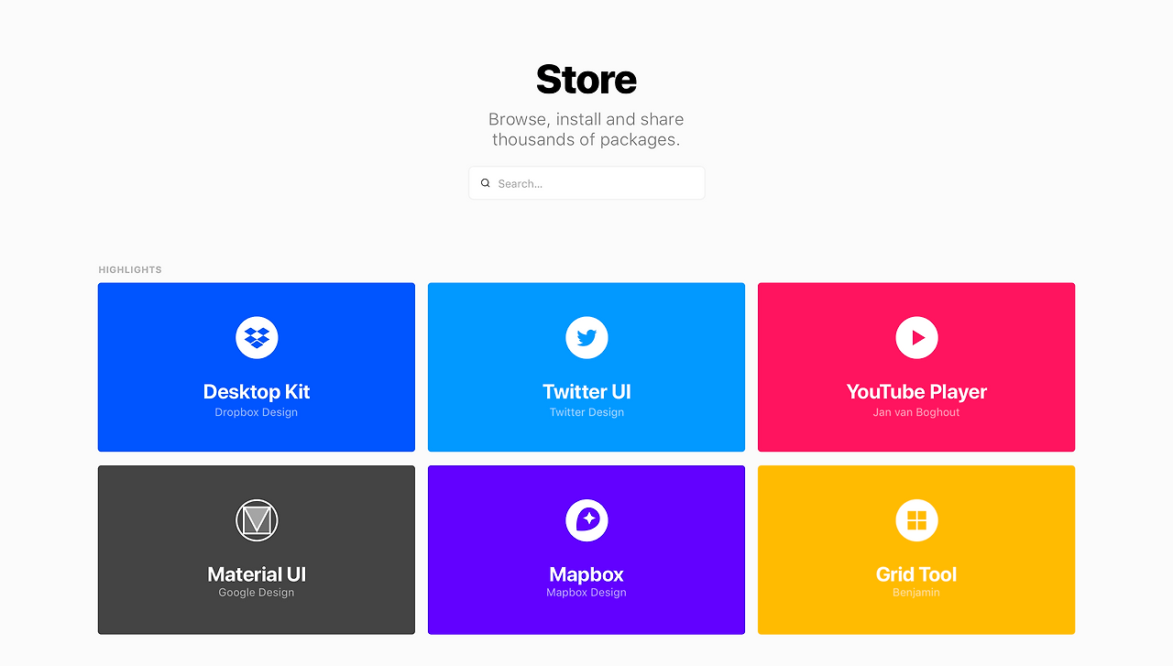
Task: Click the Google Design author label
Action: [x=257, y=593]
